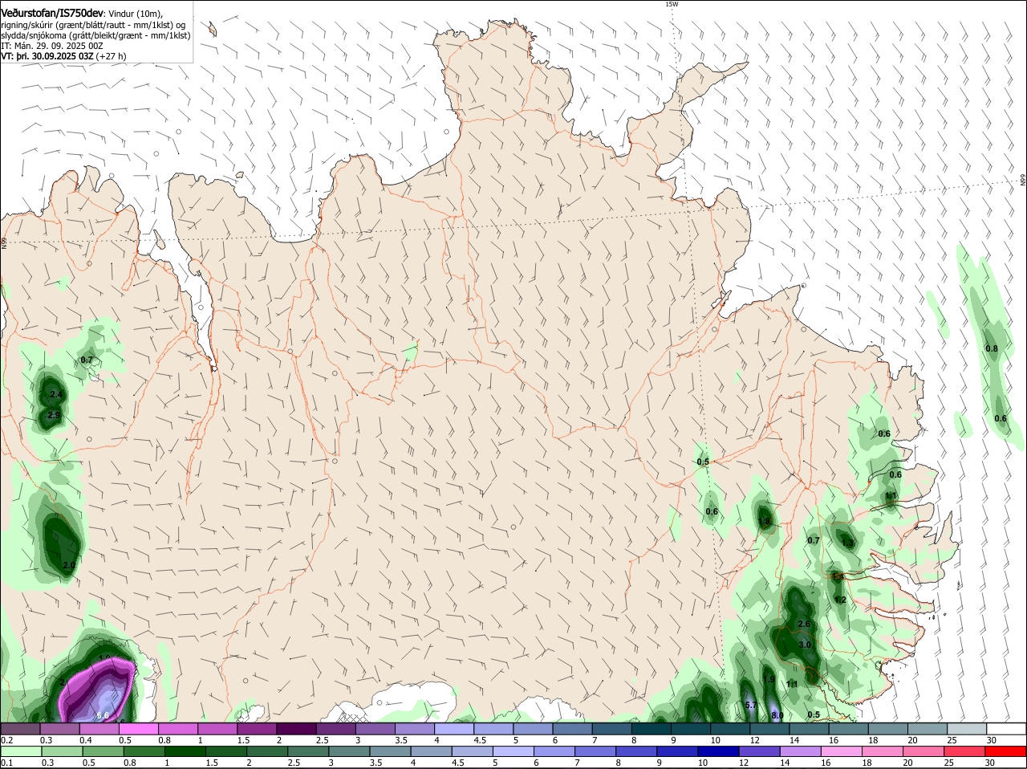Pick the bright pink 0.5–0.8 snow swatch
1027x769 pixels.
point(138,729)
